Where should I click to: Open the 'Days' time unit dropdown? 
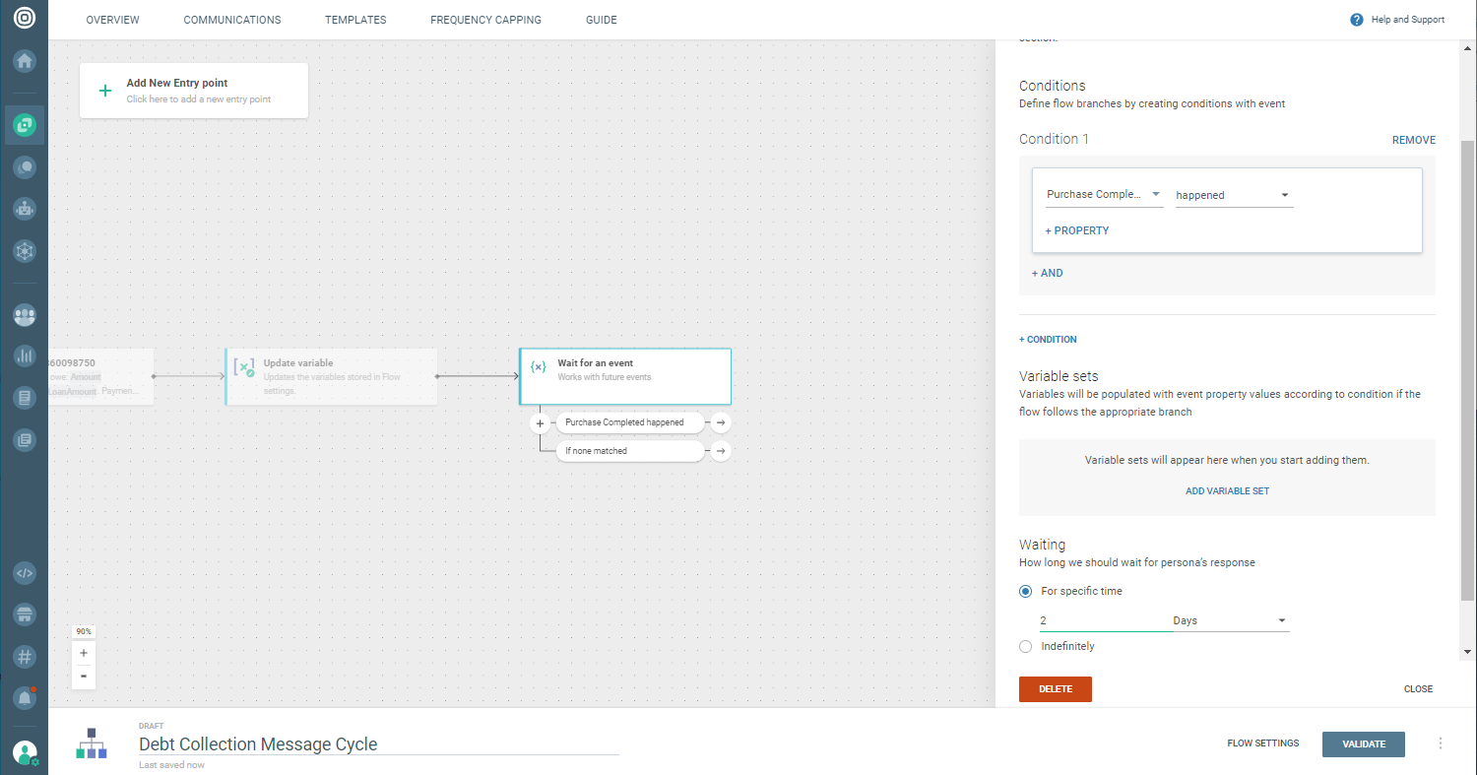1229,620
